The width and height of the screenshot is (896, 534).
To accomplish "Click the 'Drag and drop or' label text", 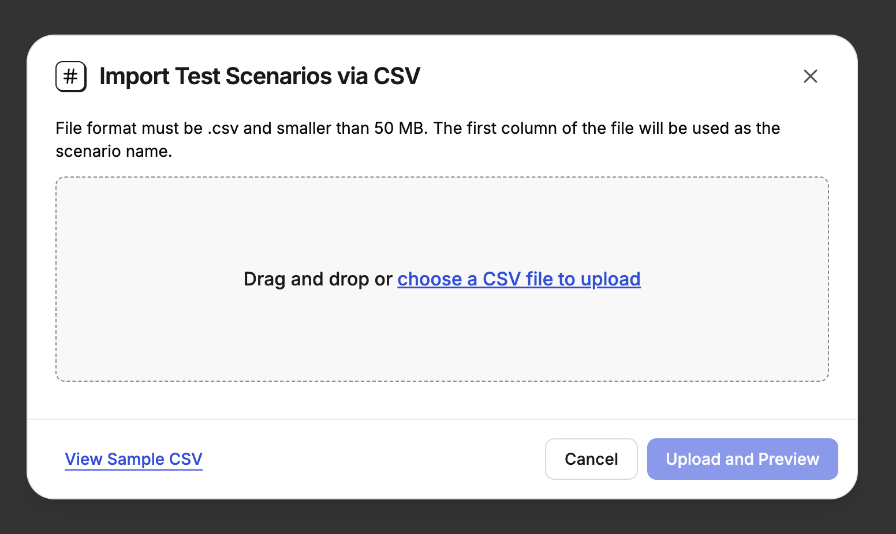I will (318, 279).
